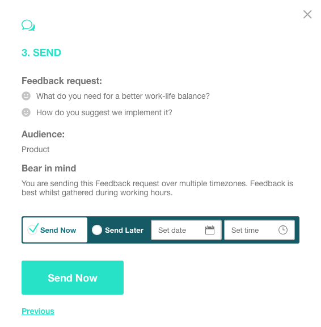Click the Bear in mind timezone notice
Image resolution: width=321 pixels, height=327 pixels.
[157, 188]
